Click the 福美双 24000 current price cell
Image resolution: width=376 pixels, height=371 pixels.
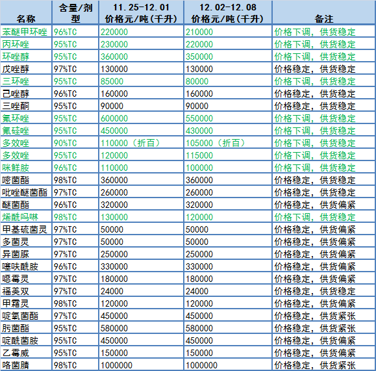coord(228,291)
